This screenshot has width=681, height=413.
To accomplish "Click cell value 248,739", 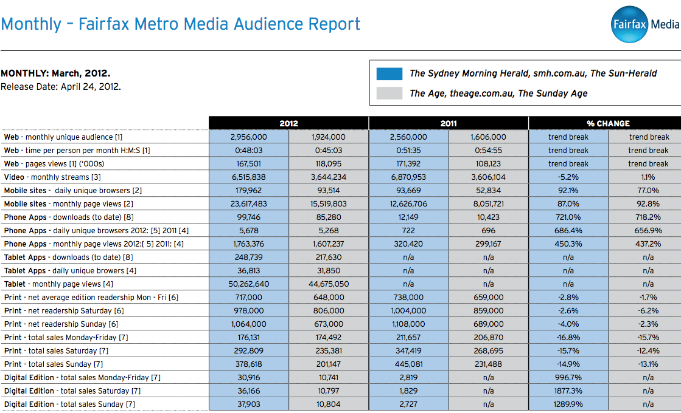I will click(x=249, y=258).
